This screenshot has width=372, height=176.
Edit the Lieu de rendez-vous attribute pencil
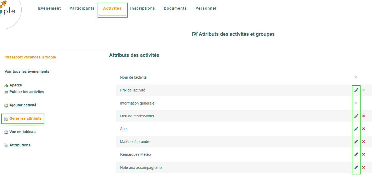tap(356, 116)
